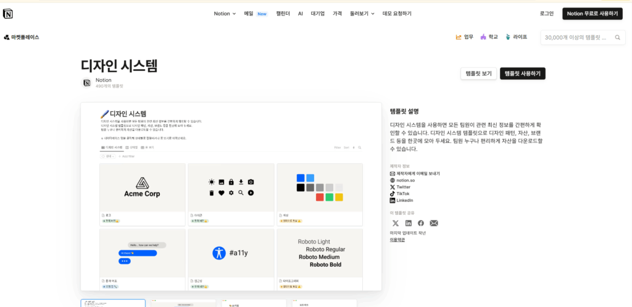Click the 템플릿 설명 heading

click(404, 111)
